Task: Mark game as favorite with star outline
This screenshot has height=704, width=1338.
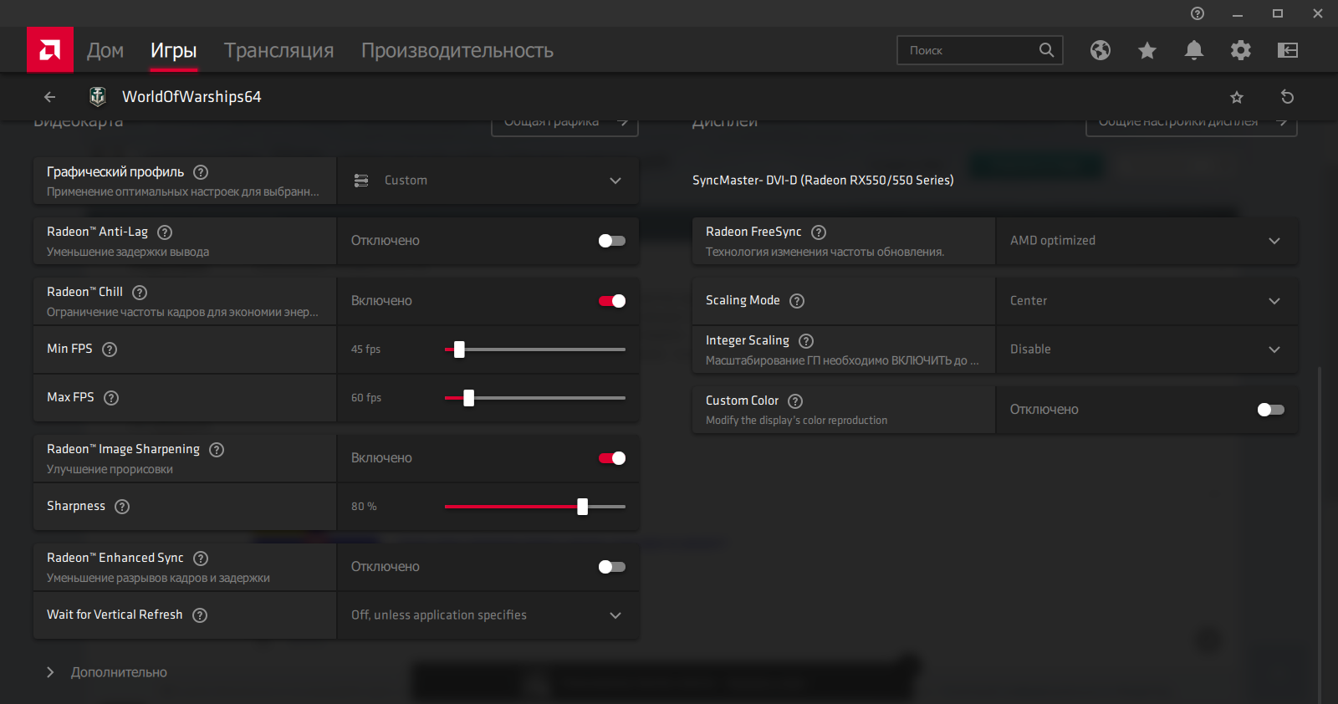Action: (1237, 97)
